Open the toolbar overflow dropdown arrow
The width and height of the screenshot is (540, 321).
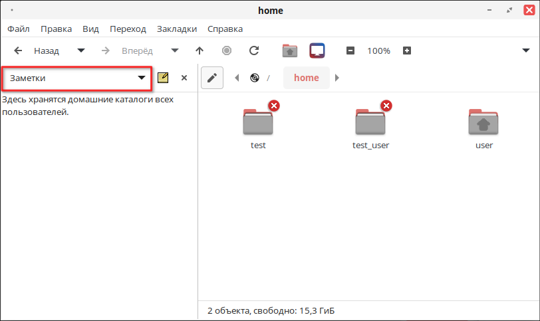point(526,51)
